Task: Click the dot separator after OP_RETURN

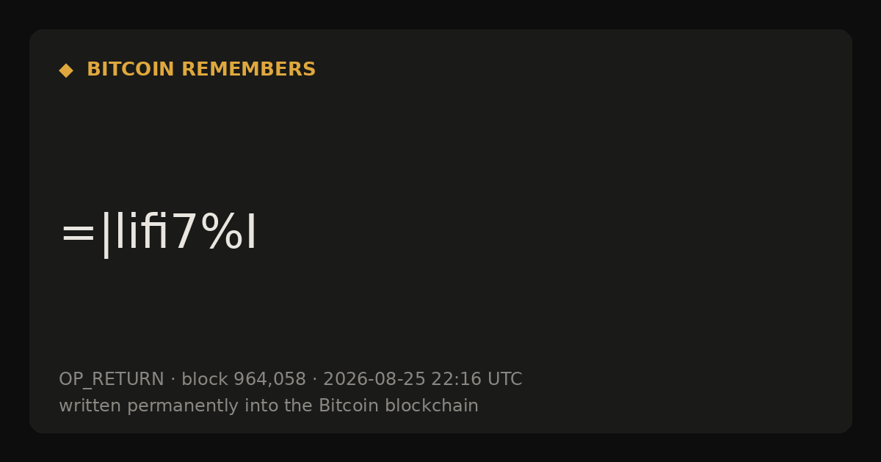Action: coord(173,380)
